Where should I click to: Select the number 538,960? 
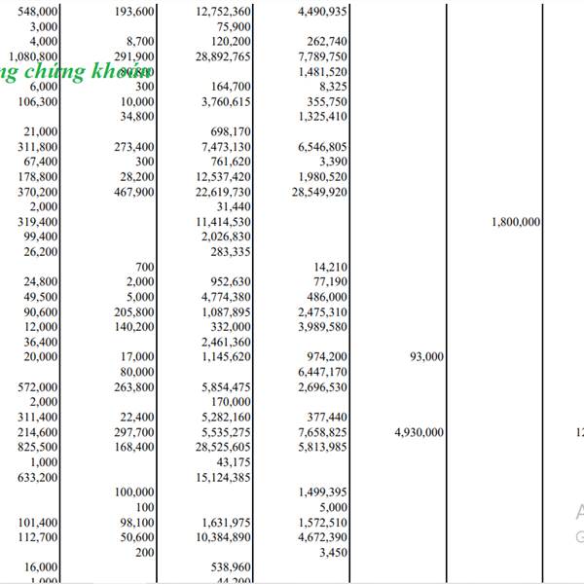231,567
